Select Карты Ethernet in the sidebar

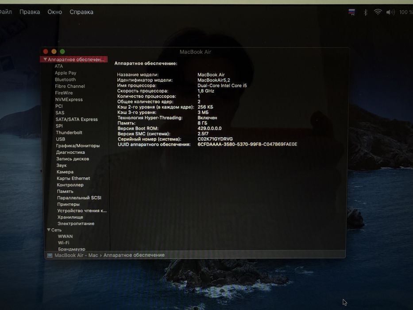(73, 178)
